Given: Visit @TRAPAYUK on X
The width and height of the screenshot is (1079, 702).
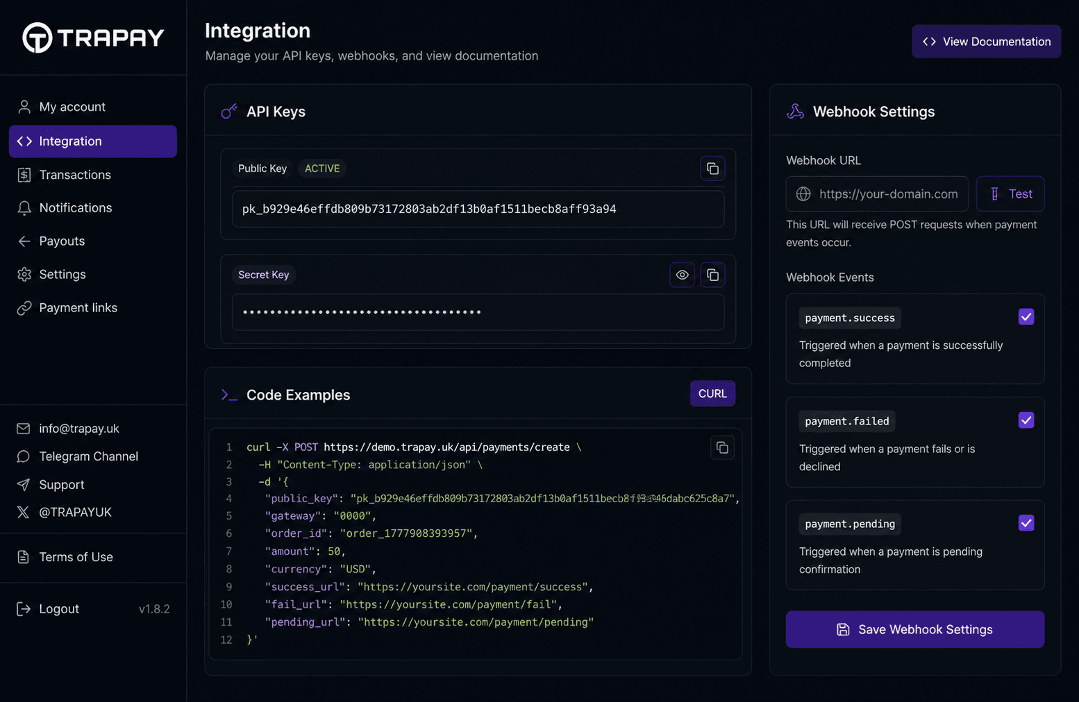Looking at the screenshot, I should point(64,513).
